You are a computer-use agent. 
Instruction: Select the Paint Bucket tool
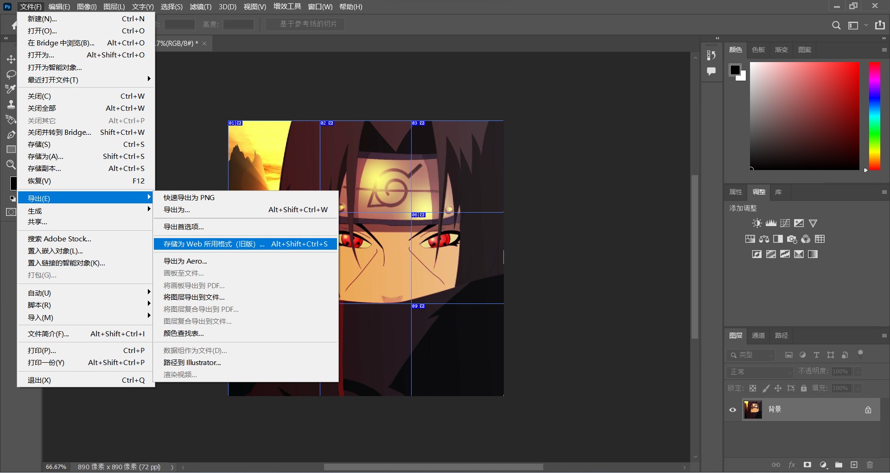[x=10, y=120]
